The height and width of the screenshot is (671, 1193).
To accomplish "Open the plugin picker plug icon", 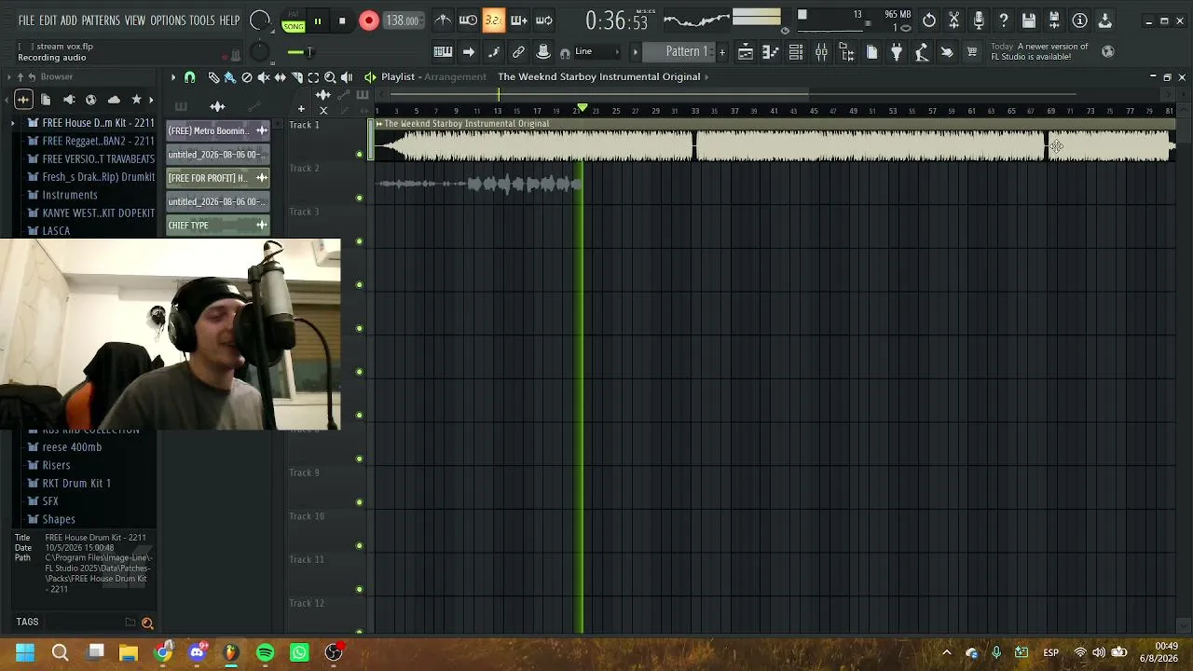I will (x=897, y=52).
